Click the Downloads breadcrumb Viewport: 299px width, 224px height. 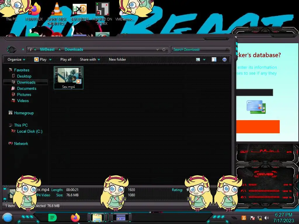point(74,50)
